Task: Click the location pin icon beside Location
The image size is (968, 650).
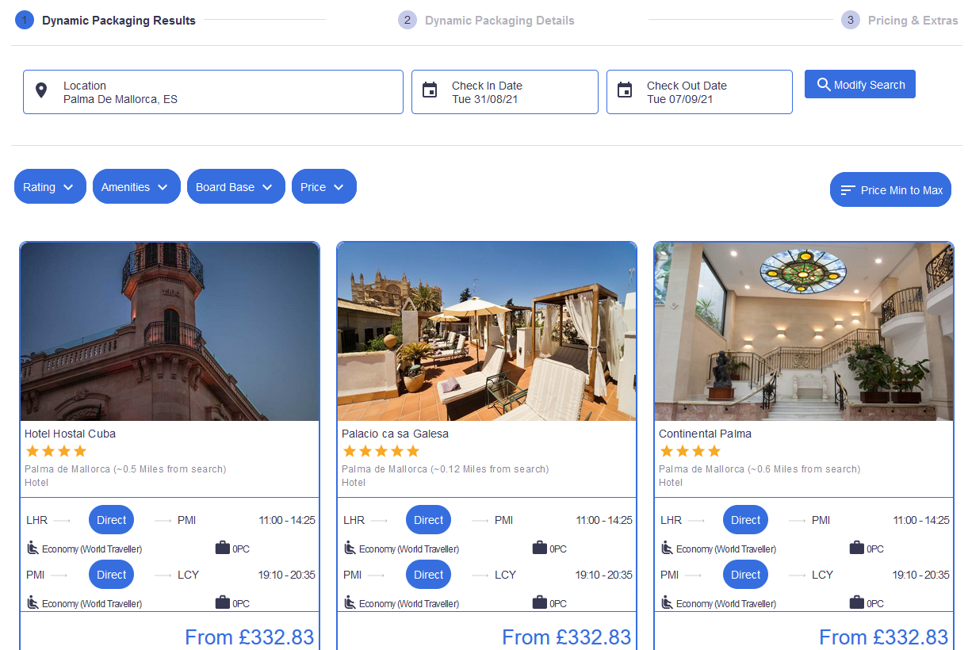Action: (41, 91)
